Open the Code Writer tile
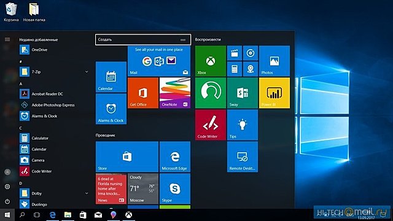This screenshot has width=393, height=221. 210,125
